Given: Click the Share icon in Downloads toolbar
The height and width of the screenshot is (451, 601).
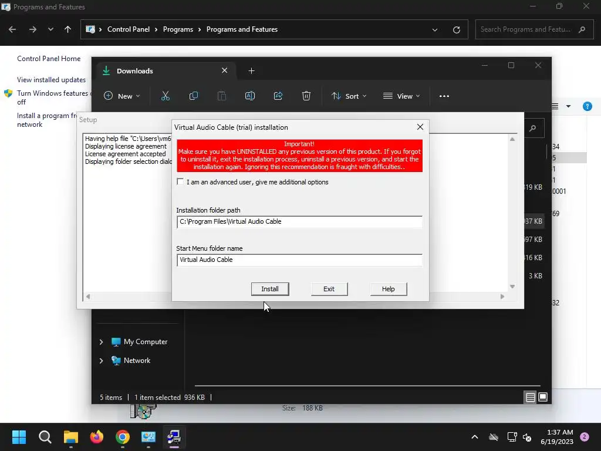Looking at the screenshot, I should (x=278, y=96).
